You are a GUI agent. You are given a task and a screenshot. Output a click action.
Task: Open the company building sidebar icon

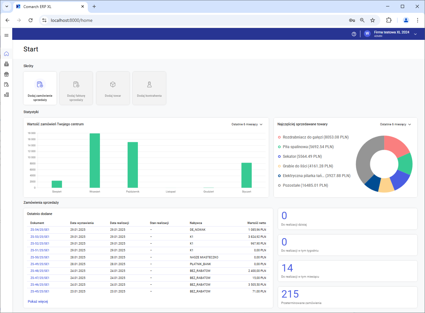click(x=6, y=64)
